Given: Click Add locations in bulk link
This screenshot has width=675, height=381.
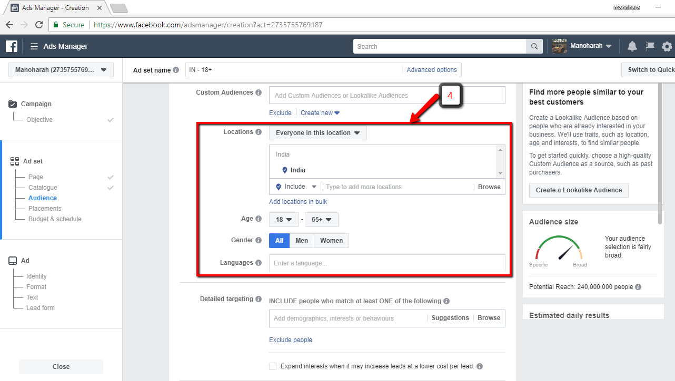Looking at the screenshot, I should [x=298, y=202].
